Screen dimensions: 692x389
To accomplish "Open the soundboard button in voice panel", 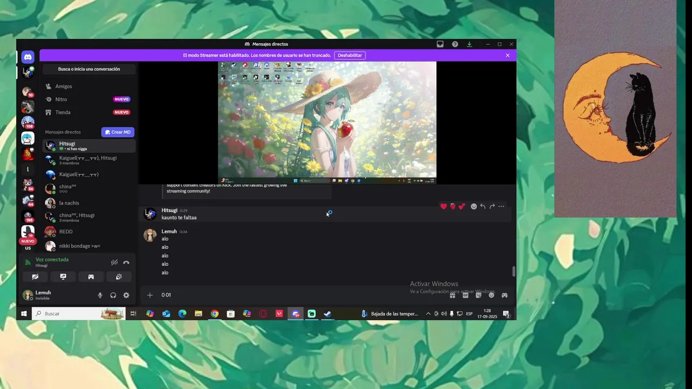I will [x=119, y=277].
